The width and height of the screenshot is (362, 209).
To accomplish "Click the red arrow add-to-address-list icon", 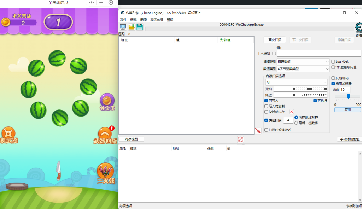I will pos(258,131).
